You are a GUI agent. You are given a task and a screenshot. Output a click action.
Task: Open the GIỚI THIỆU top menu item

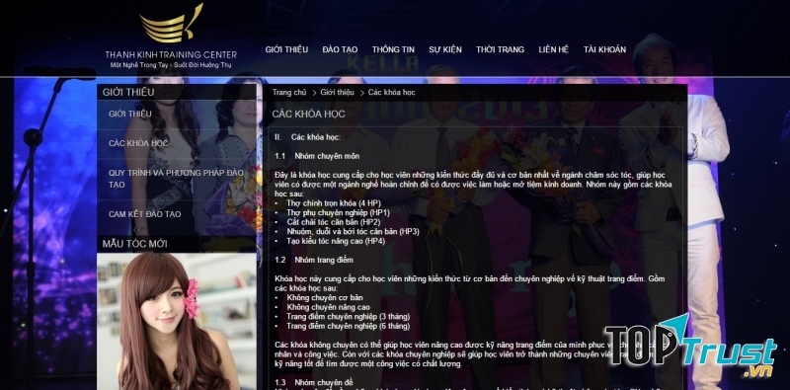click(x=286, y=49)
